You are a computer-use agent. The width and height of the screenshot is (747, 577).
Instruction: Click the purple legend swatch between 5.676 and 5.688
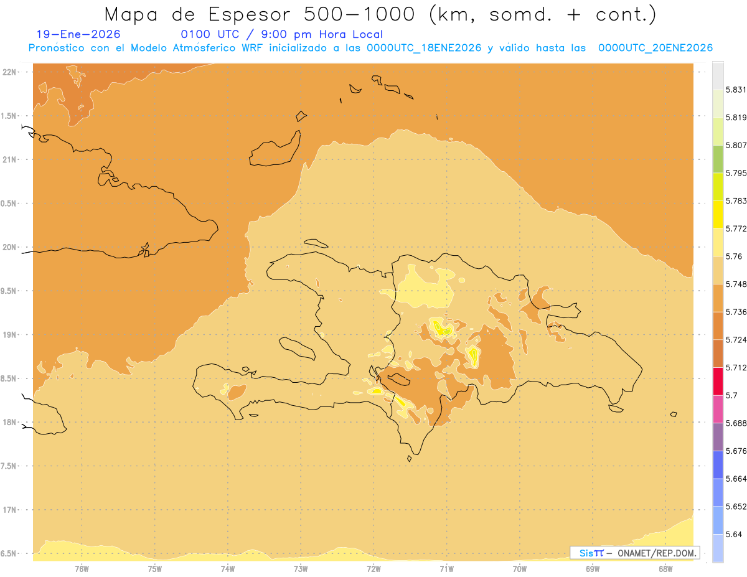coord(718,437)
